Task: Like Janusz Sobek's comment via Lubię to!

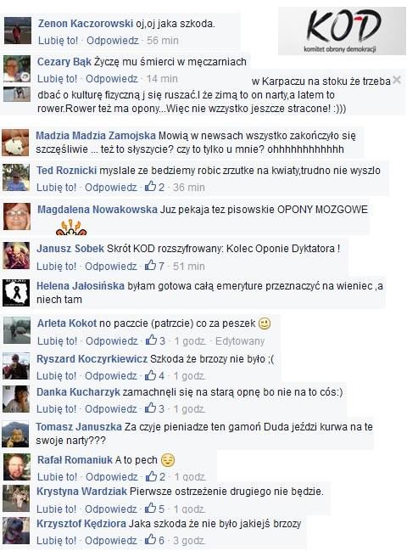Action: pyautogui.click(x=57, y=266)
